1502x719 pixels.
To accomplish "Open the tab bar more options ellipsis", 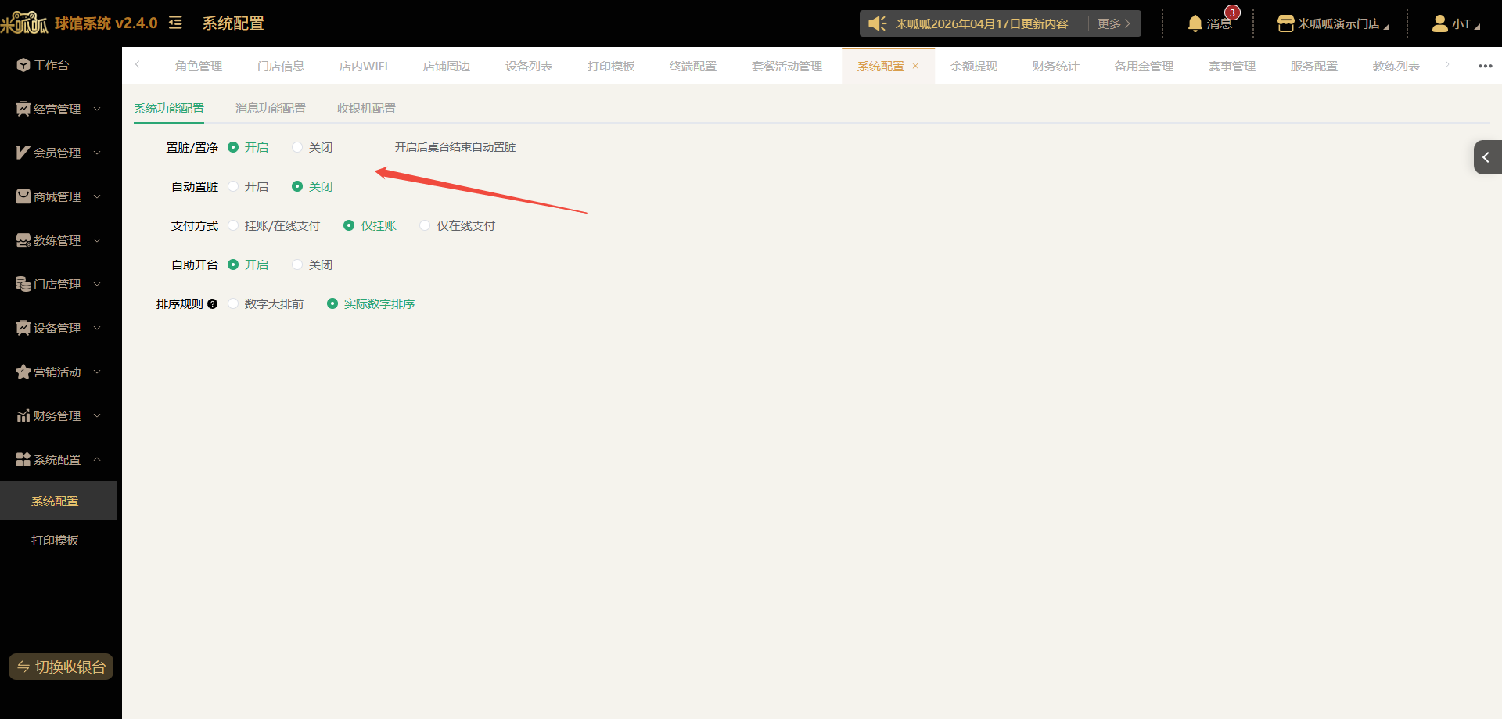I will [1485, 66].
